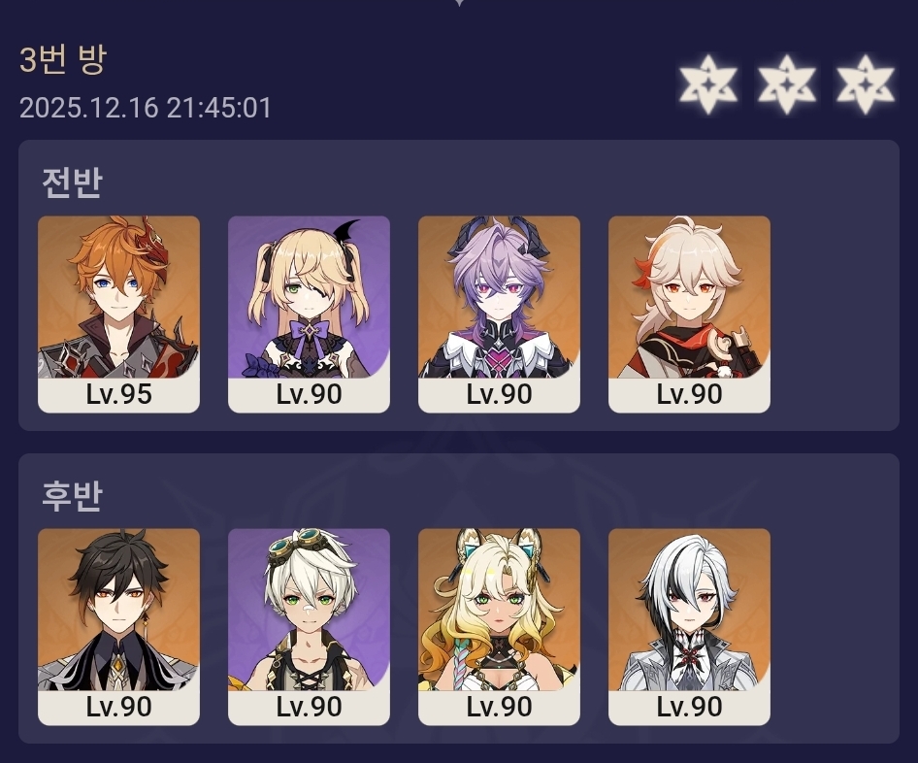Tap the Lv.90 label under Fischl
Screen dimensions: 918x763
(x=310, y=395)
